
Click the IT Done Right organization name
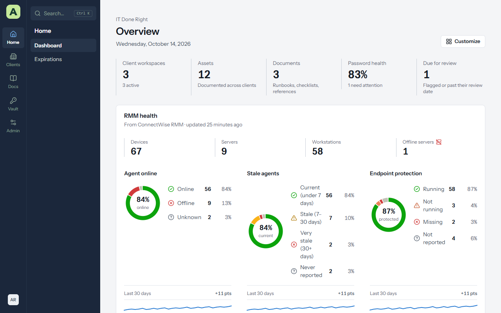point(132,19)
